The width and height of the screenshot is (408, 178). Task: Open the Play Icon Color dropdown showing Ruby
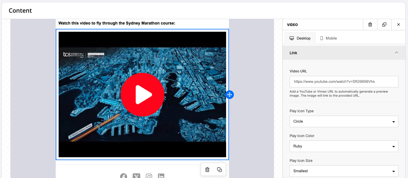[344, 146]
